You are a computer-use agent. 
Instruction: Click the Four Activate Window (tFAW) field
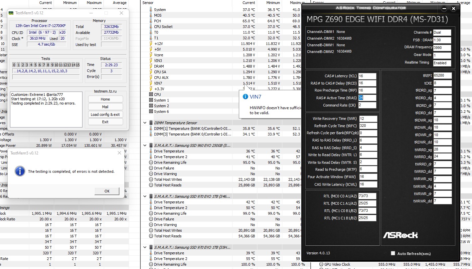[x=368, y=177]
